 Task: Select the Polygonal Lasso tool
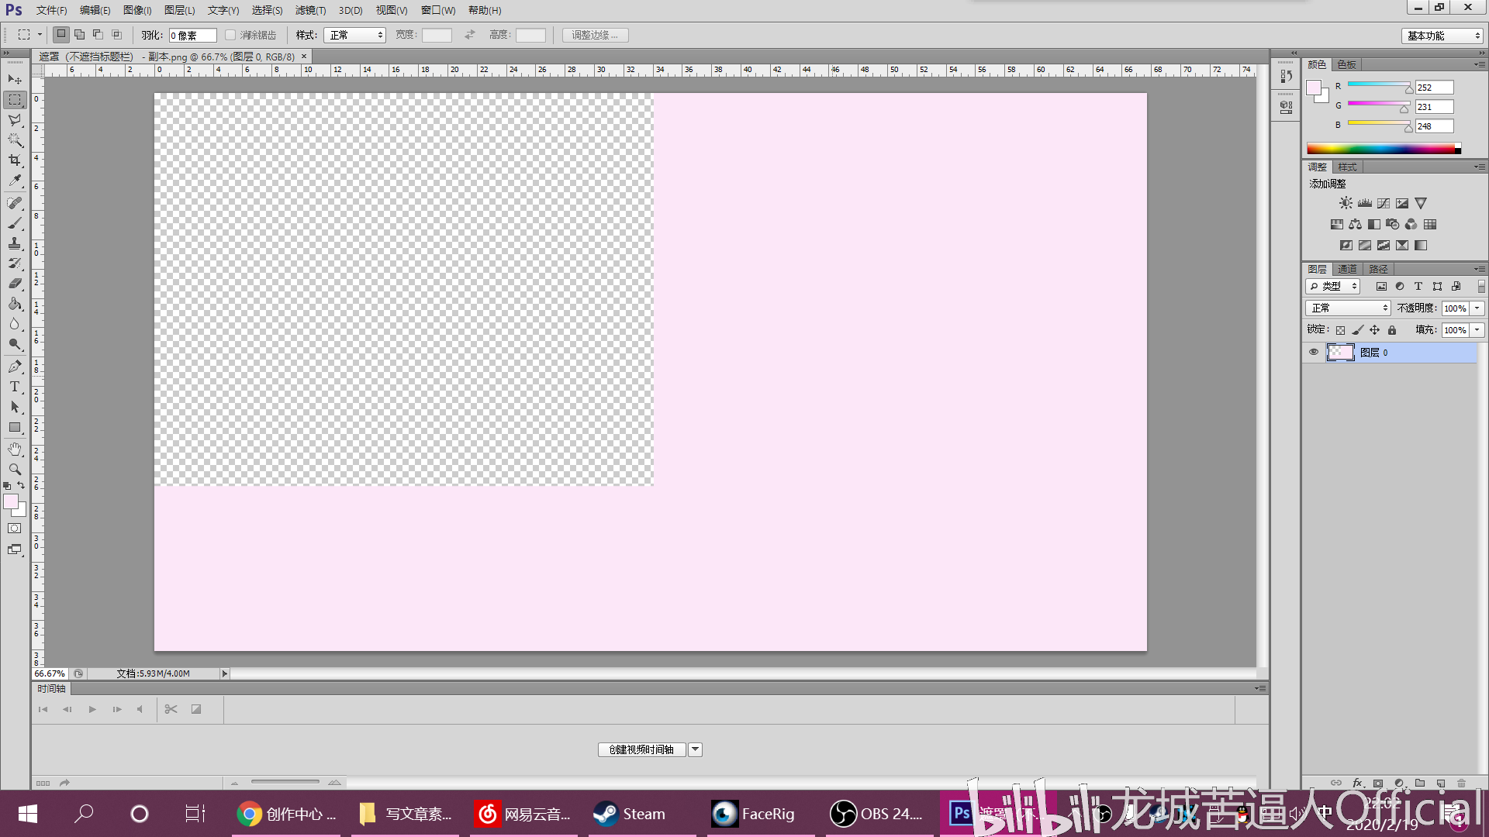click(15, 120)
